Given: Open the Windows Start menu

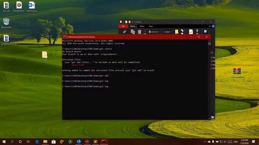Looking at the screenshot, I should [x=4, y=141].
